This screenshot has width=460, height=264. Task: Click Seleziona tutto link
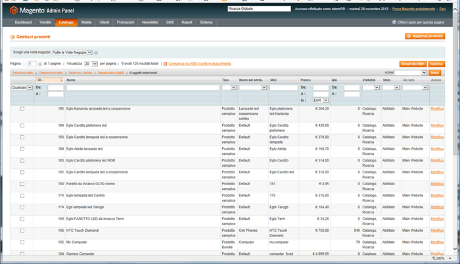point(22,73)
